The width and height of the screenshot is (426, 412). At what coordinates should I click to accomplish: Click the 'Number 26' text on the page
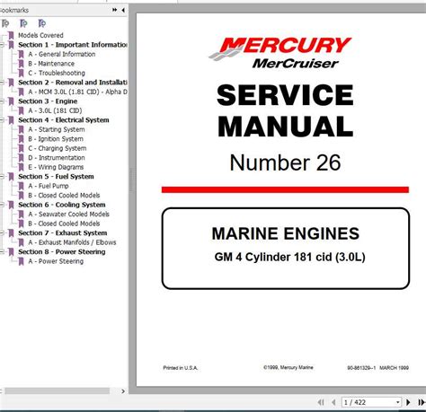click(285, 162)
